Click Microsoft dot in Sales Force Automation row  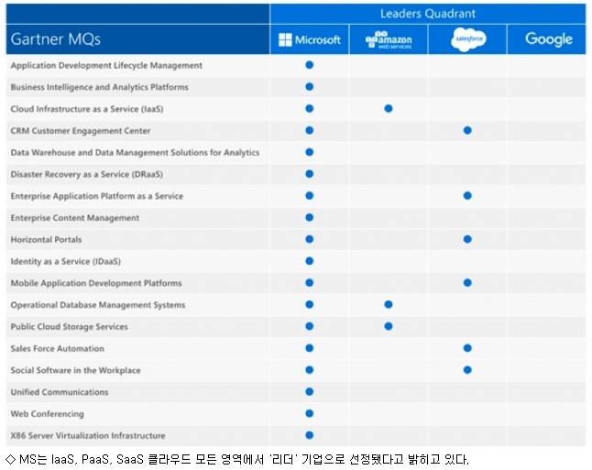310,348
